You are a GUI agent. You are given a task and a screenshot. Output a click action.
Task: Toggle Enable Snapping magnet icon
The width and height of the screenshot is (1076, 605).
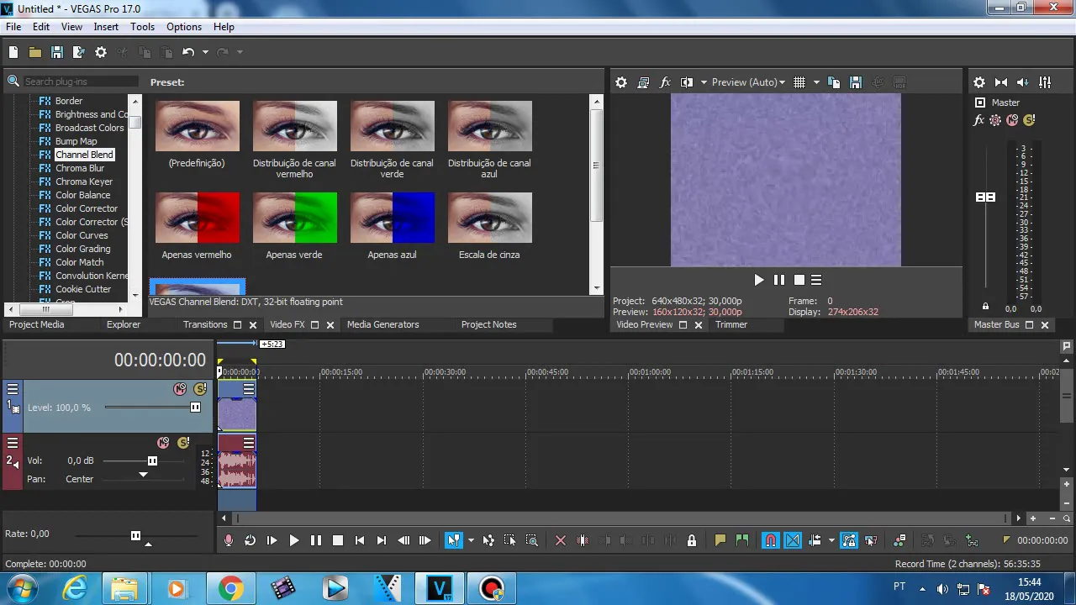[x=771, y=540]
